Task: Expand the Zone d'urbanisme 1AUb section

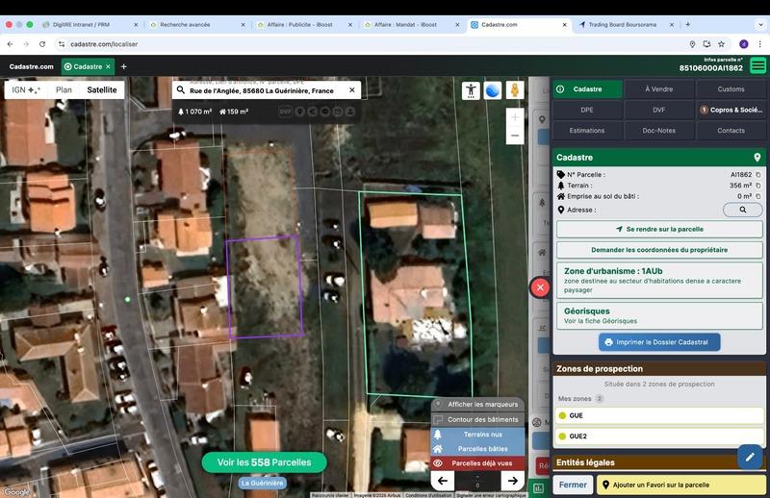Action: [659, 280]
